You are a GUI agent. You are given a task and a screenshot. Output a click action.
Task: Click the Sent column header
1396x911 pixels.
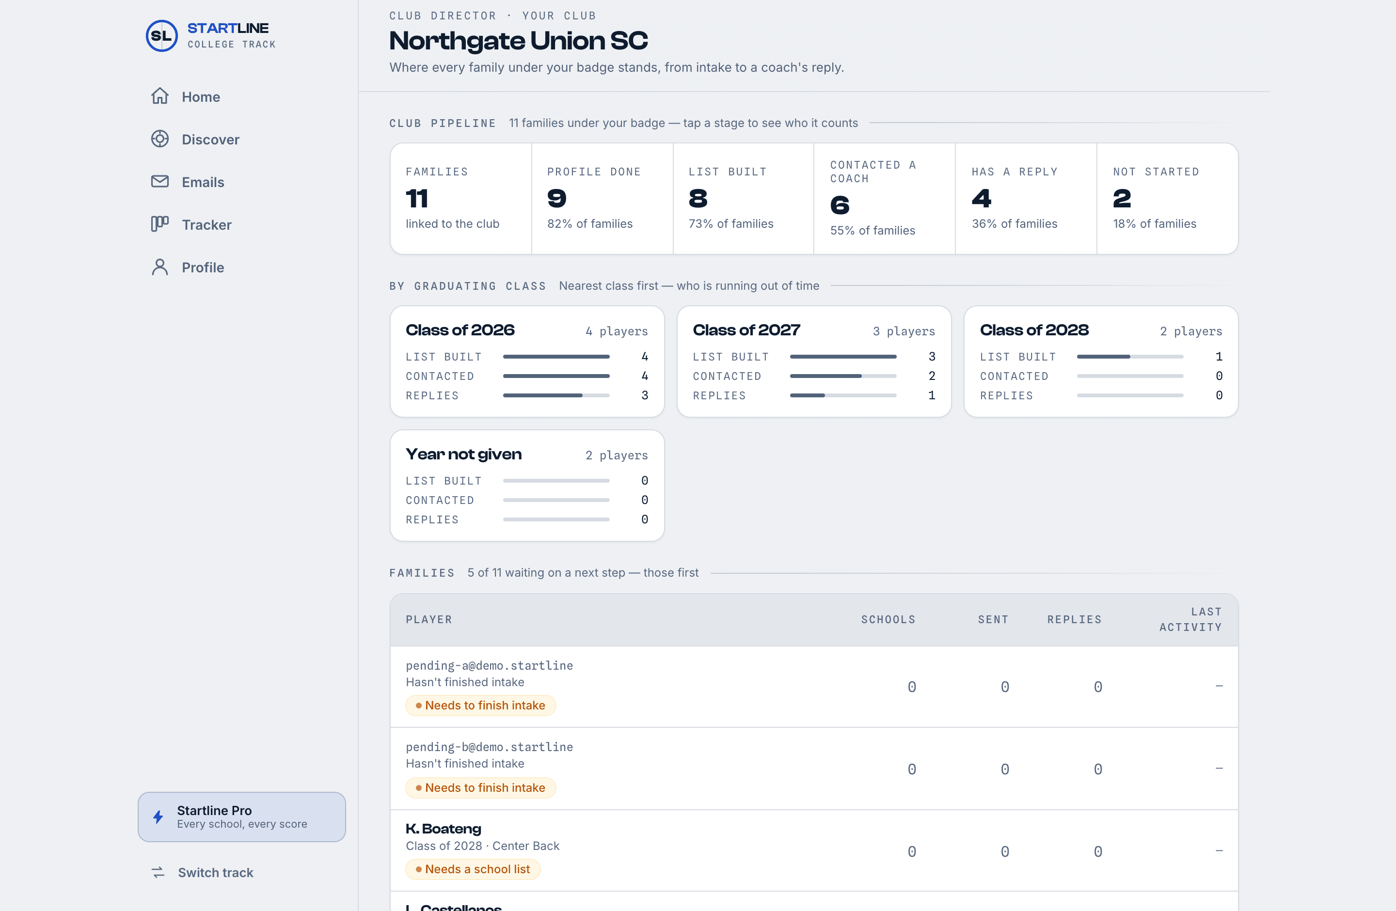coord(993,620)
